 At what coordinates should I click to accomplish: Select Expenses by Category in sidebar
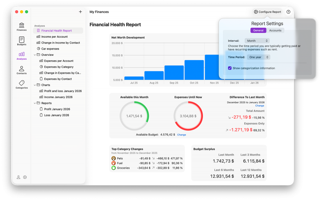click(x=58, y=67)
